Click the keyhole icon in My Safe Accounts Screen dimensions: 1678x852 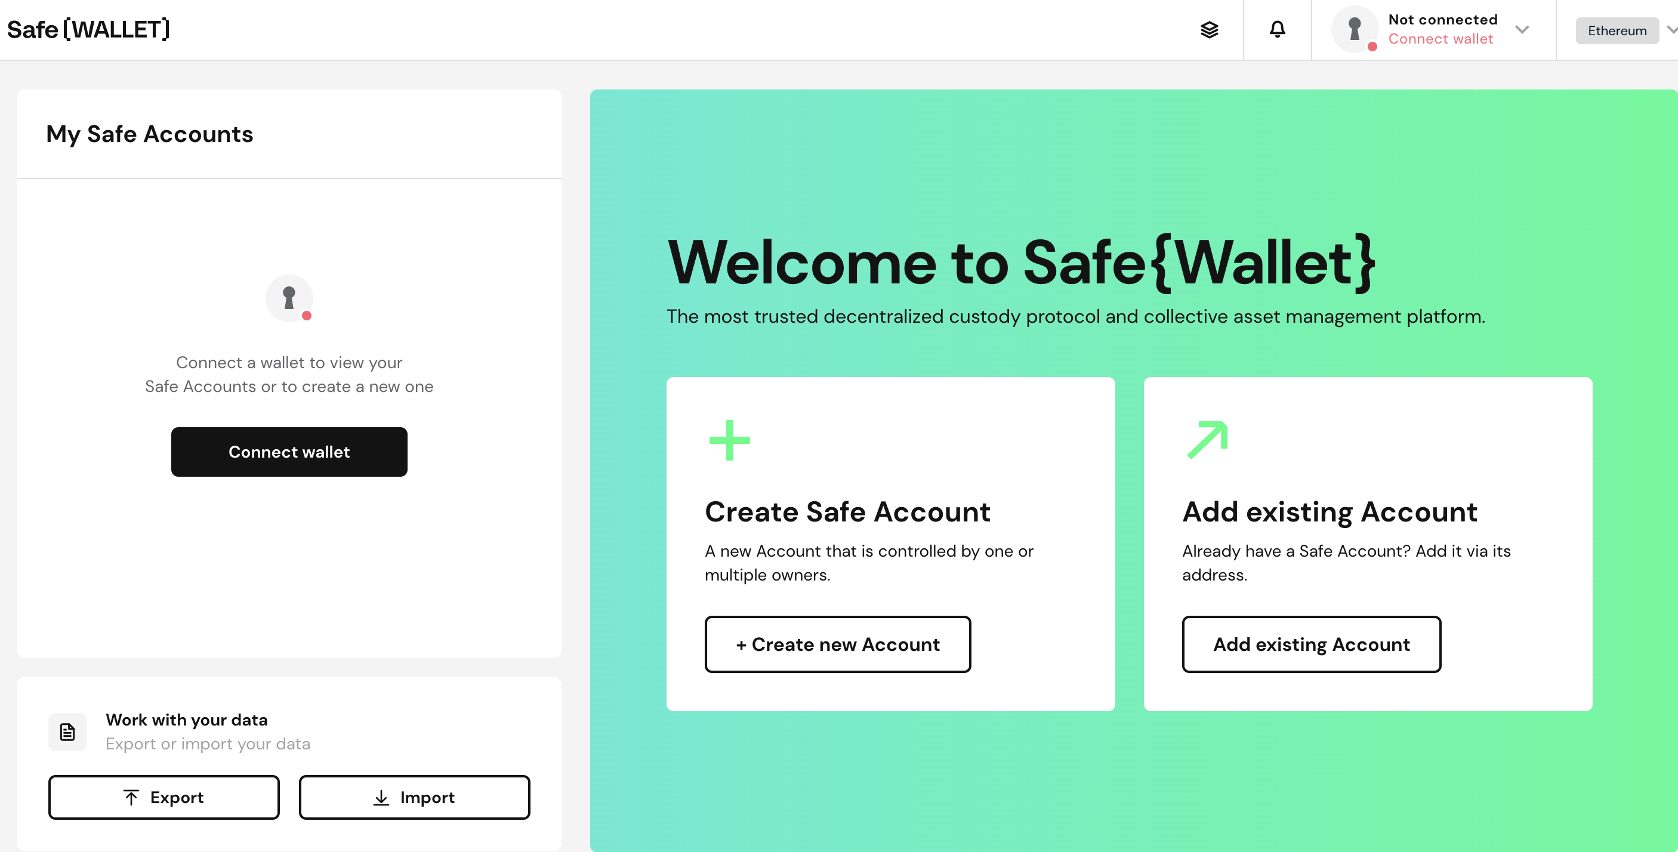[x=289, y=298]
